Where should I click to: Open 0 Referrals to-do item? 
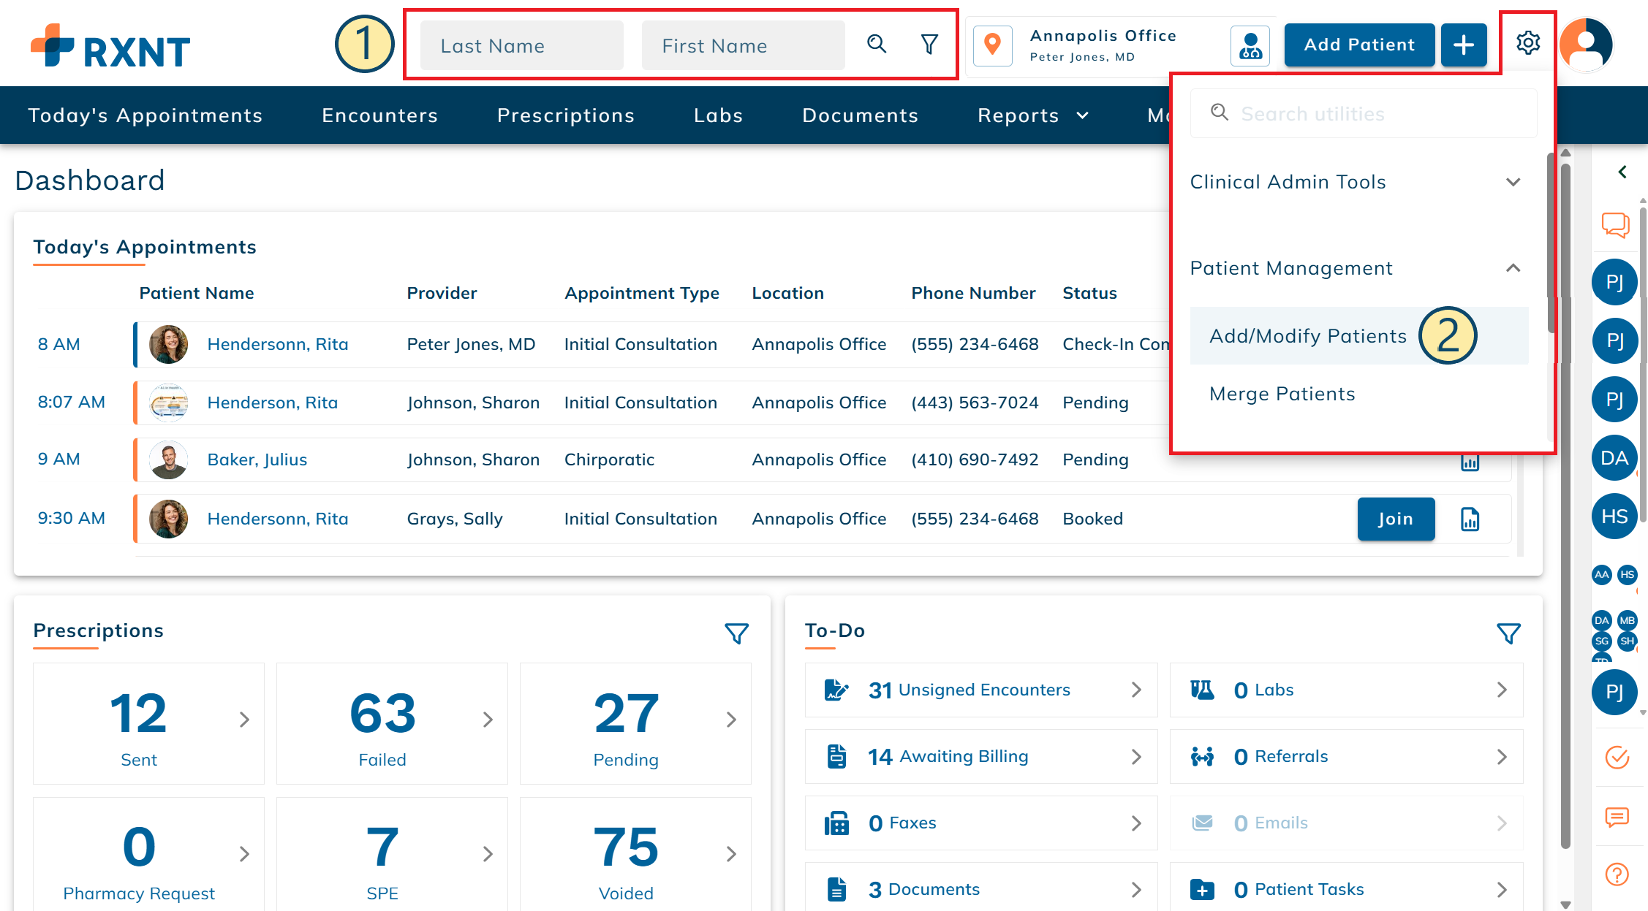point(1347,756)
